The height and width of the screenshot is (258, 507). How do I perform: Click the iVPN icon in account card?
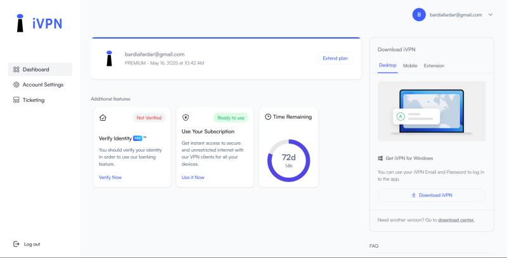point(109,58)
